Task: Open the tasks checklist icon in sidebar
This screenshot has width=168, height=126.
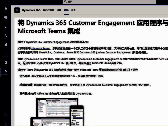Action: [x=6, y=53]
